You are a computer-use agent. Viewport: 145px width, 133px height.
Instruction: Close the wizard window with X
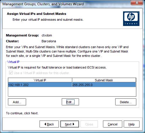[137, 3]
